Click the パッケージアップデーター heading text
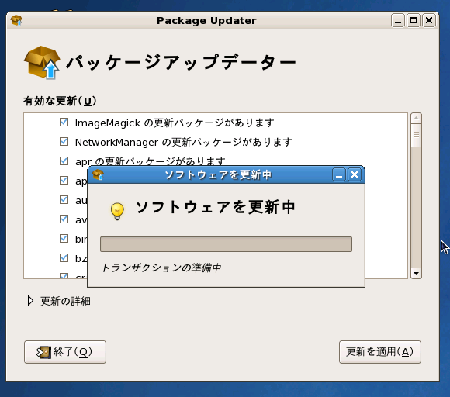The image size is (450, 397). click(x=182, y=62)
